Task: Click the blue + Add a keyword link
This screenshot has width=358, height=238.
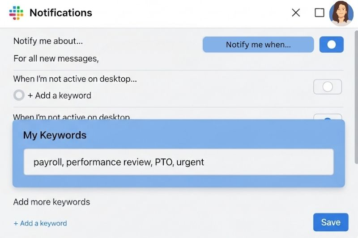Action: click(40, 223)
